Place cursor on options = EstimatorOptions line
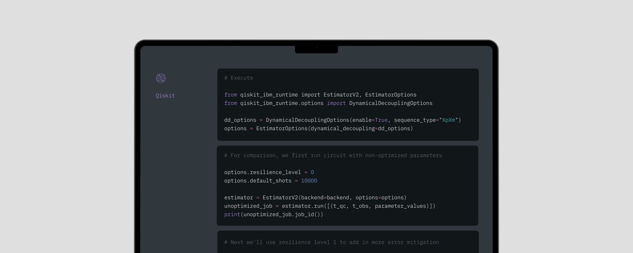This screenshot has width=633, height=253. pos(318,129)
